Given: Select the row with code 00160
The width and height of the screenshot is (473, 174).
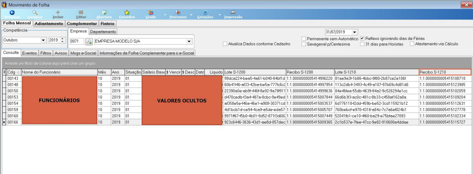Looking at the screenshot, I should (x=236, y=116).
